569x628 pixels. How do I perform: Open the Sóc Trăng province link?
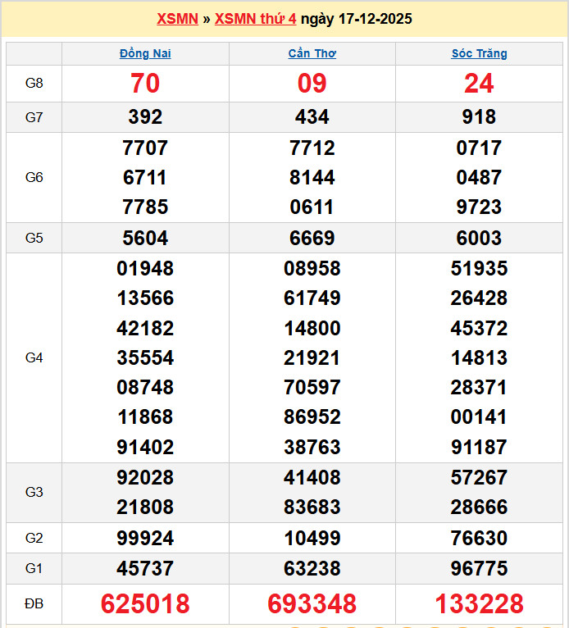pyautogui.click(x=479, y=53)
